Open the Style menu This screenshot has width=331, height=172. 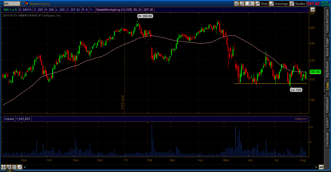click(x=262, y=4)
